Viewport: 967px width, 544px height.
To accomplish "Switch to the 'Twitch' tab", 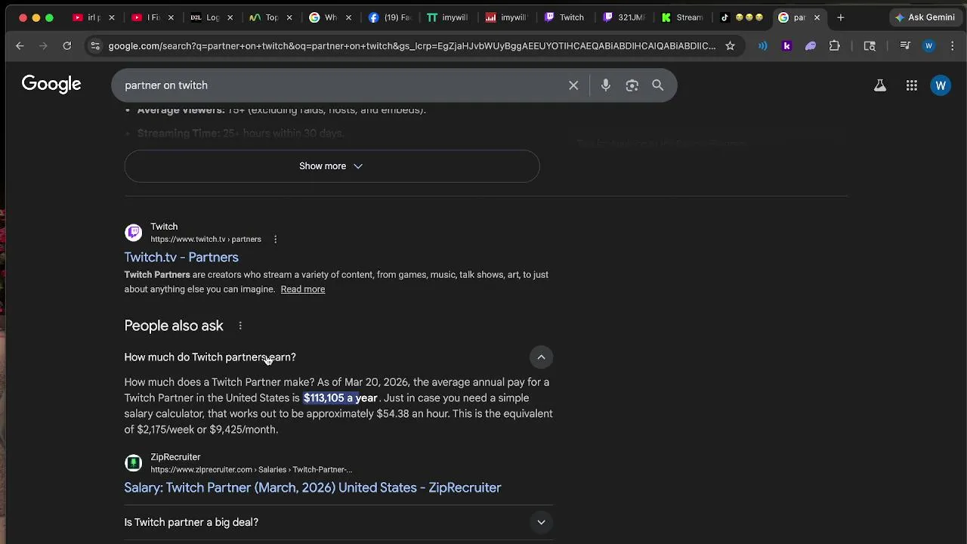I will coord(565,17).
